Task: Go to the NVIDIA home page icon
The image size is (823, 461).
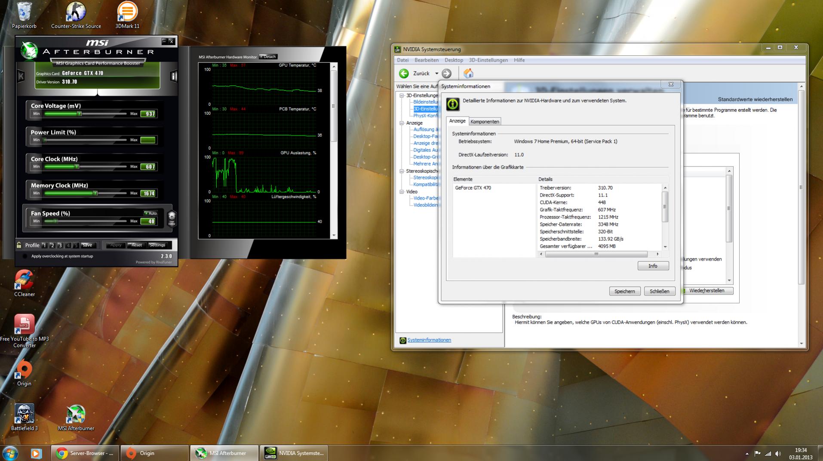Action: [468, 74]
